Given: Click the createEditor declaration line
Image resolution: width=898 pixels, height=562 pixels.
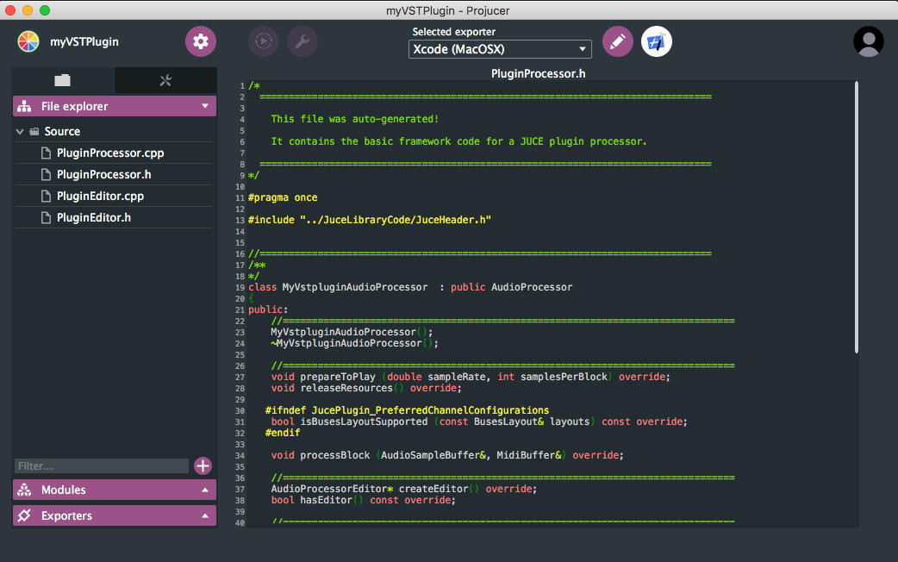Looking at the screenshot, I should click(404, 489).
